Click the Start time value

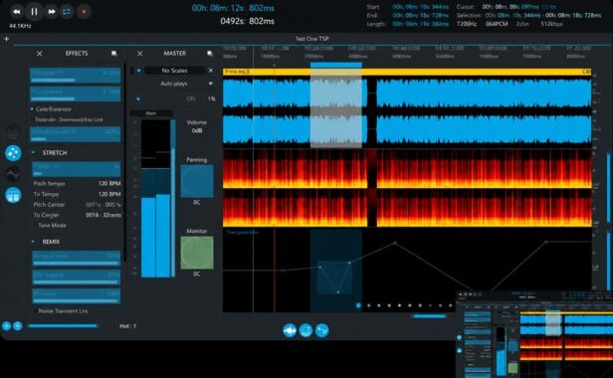point(420,7)
